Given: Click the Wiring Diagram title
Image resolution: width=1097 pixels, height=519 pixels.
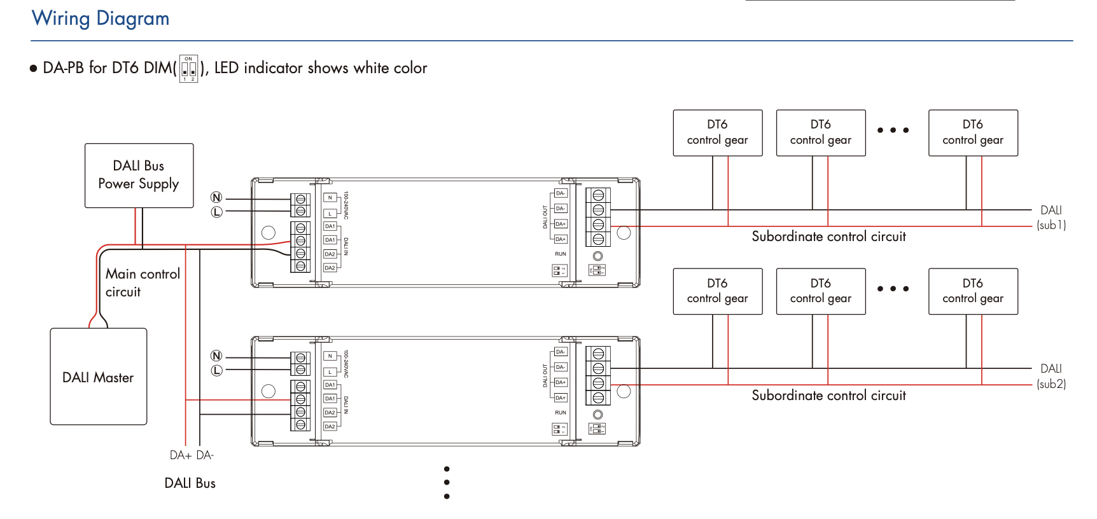Looking at the screenshot, I should click(101, 18).
